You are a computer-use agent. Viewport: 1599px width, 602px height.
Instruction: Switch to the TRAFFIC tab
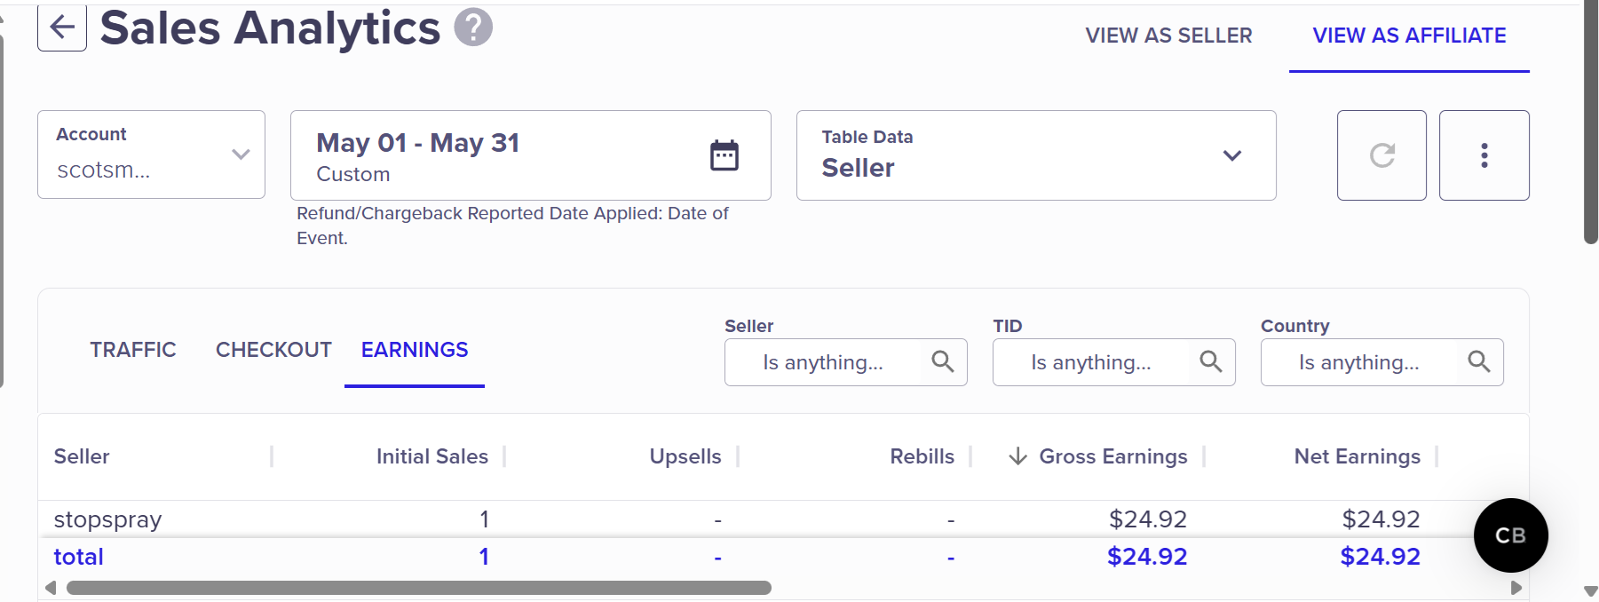tap(133, 350)
